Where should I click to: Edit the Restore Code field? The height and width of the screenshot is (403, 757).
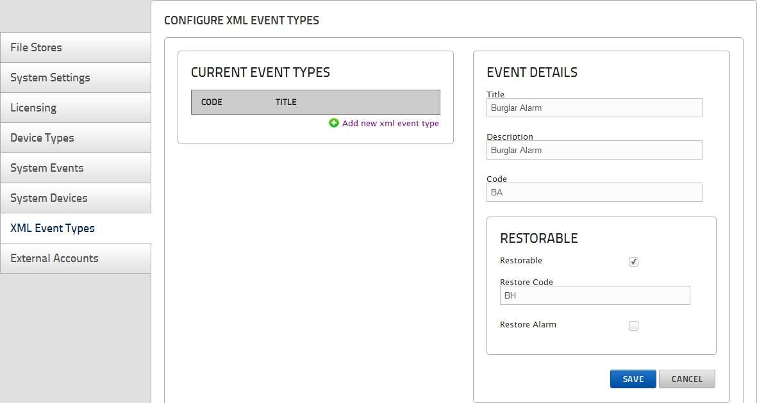pyautogui.click(x=594, y=295)
